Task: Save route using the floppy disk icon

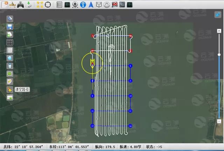Action: pyautogui.click(x=10, y=26)
